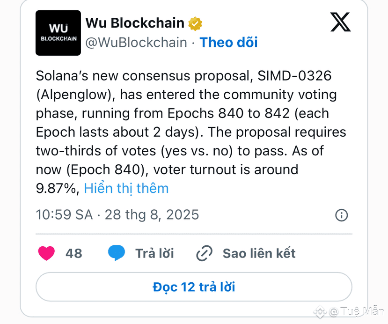Click the info circle icon
Image resolution: width=388 pixels, height=324 pixels.
342,215
